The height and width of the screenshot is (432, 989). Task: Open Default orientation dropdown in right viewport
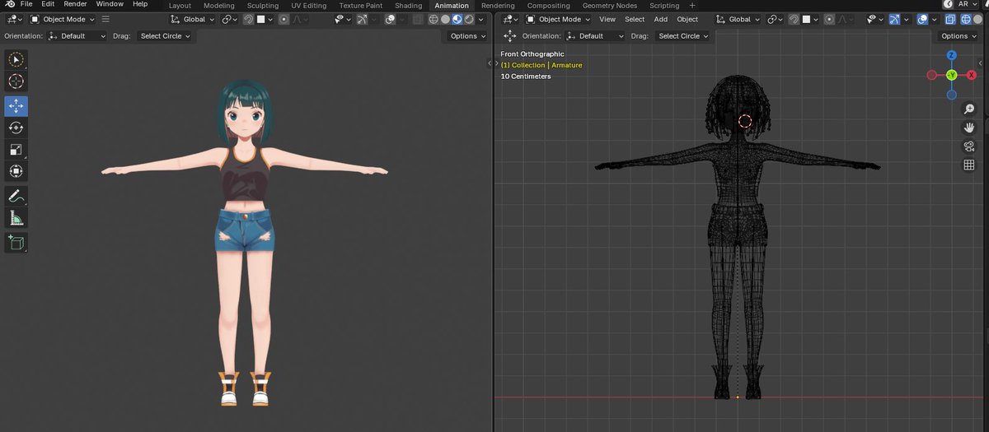tap(595, 36)
